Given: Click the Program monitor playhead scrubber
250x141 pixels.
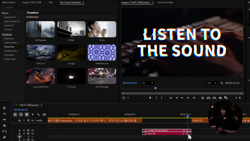Looking at the screenshot, I should point(155,88).
